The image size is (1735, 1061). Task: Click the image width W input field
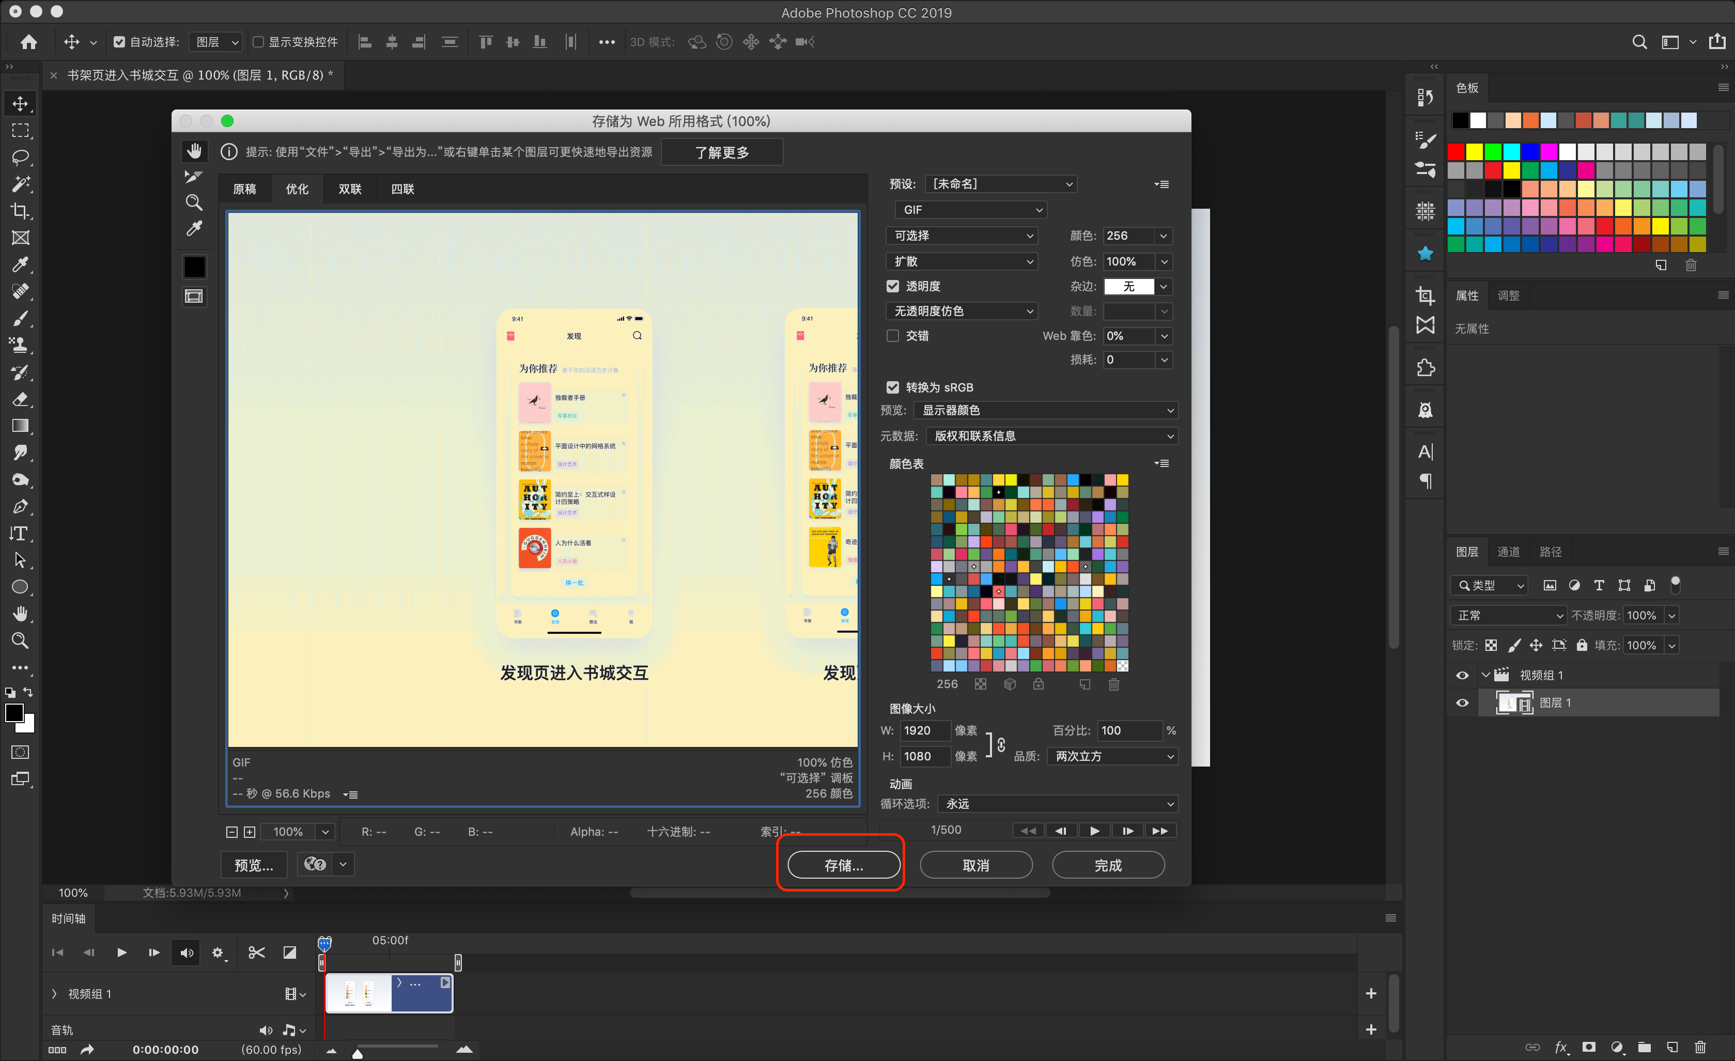coord(924,730)
